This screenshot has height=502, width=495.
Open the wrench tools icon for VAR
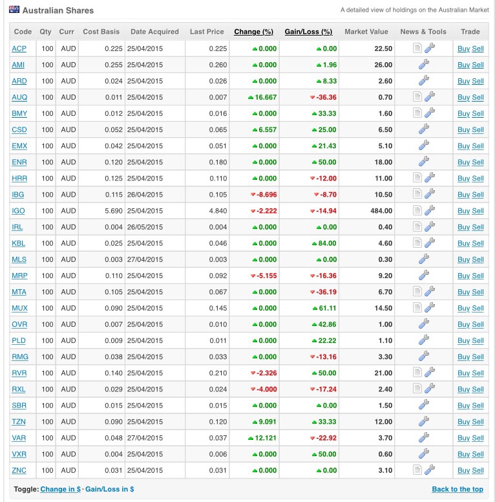[424, 437]
